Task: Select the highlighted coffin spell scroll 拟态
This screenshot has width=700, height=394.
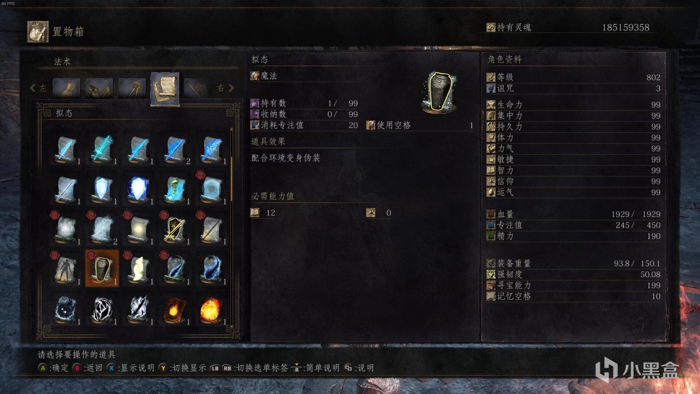Action: (x=102, y=268)
